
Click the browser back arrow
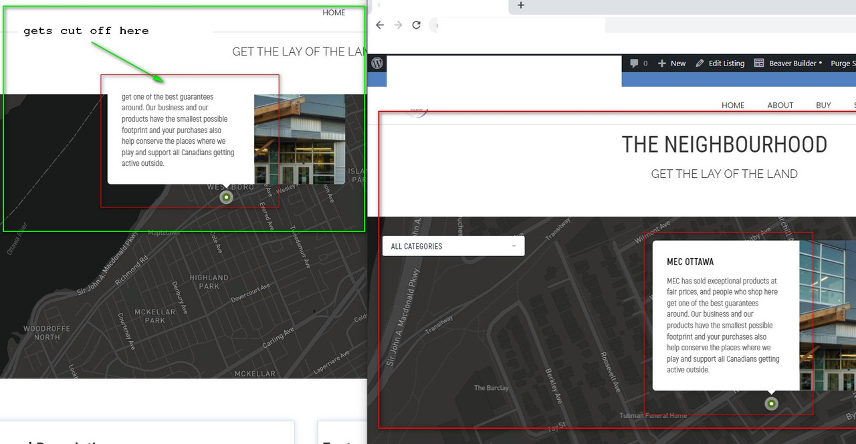[x=380, y=25]
